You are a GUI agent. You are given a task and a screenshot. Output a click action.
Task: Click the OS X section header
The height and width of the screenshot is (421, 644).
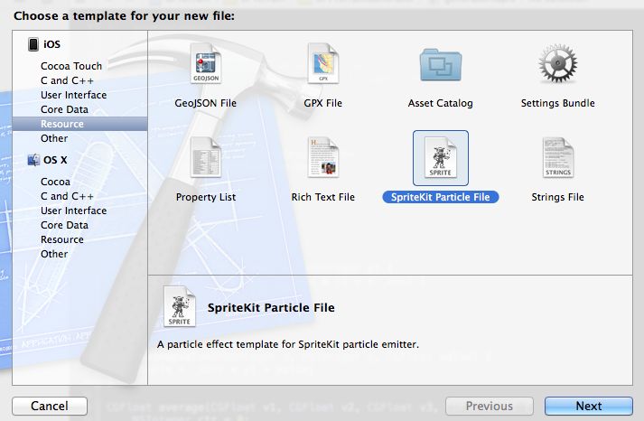pyautogui.click(x=55, y=160)
